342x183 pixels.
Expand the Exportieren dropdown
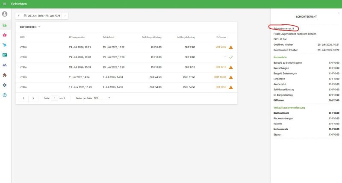pos(30,27)
